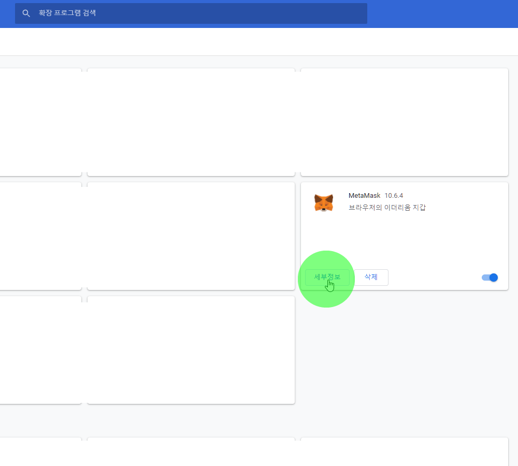
Task: Click the MetaMask extension name
Action: (364, 195)
